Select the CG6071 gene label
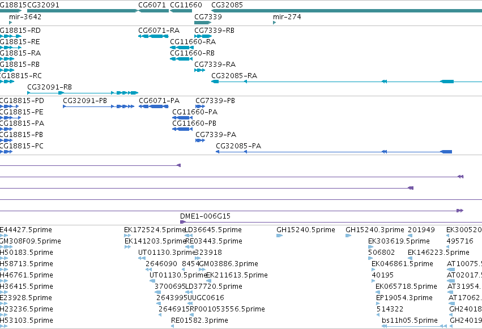 [x=152, y=5]
